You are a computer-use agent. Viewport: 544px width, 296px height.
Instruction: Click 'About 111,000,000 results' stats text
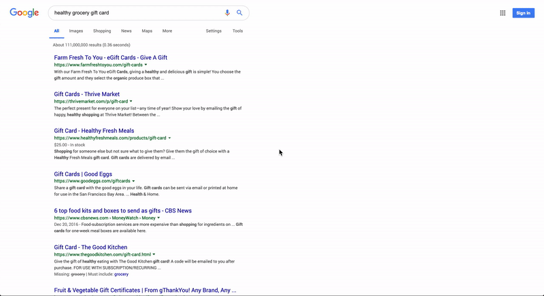(92, 45)
